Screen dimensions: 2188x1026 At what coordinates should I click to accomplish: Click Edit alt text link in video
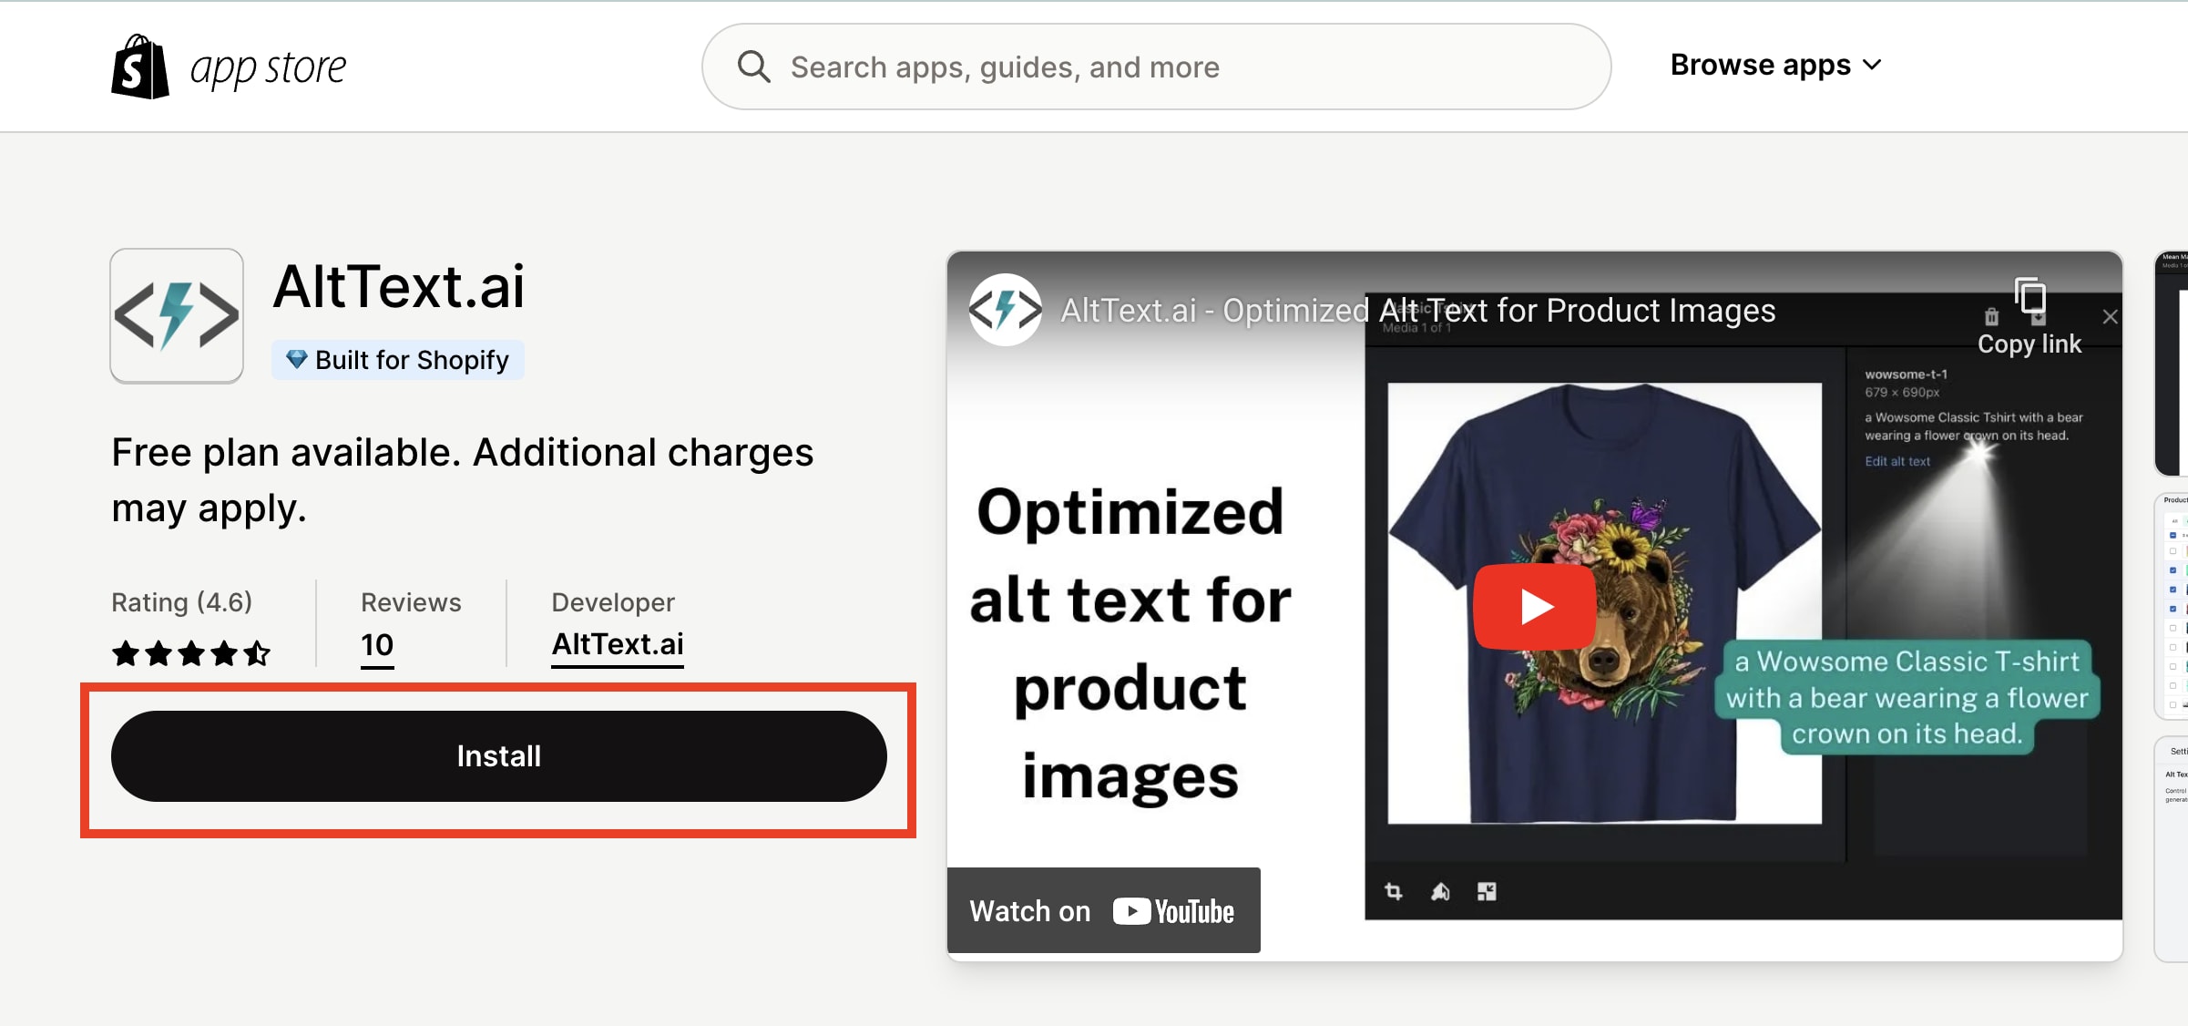coord(1897,461)
